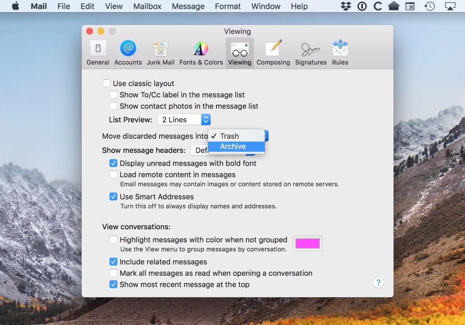Image resolution: width=465 pixels, height=325 pixels.
Task: Open the Help menu in menu bar
Action: coord(299,6)
